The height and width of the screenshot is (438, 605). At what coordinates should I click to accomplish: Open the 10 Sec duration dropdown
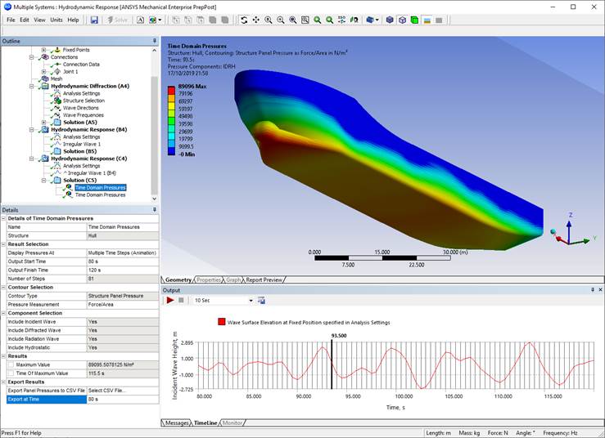coord(251,301)
